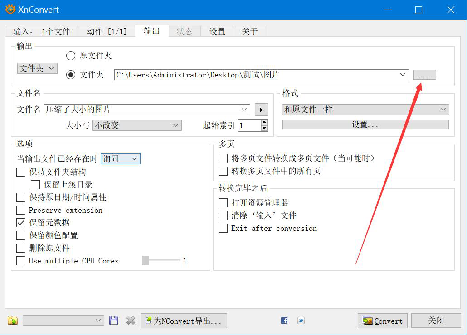Enable 保留颜色配置 checkbox
Image resolution: width=467 pixels, height=335 pixels.
(21, 235)
